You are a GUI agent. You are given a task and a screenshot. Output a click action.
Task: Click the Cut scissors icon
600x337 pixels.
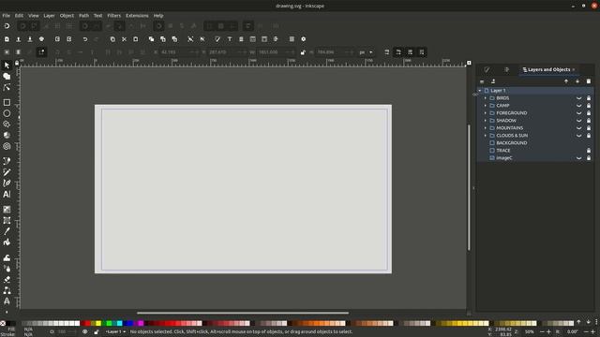[124, 39]
